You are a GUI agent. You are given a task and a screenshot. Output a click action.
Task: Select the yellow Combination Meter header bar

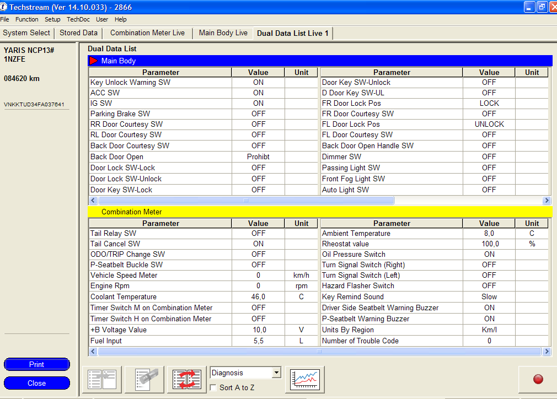coord(320,212)
